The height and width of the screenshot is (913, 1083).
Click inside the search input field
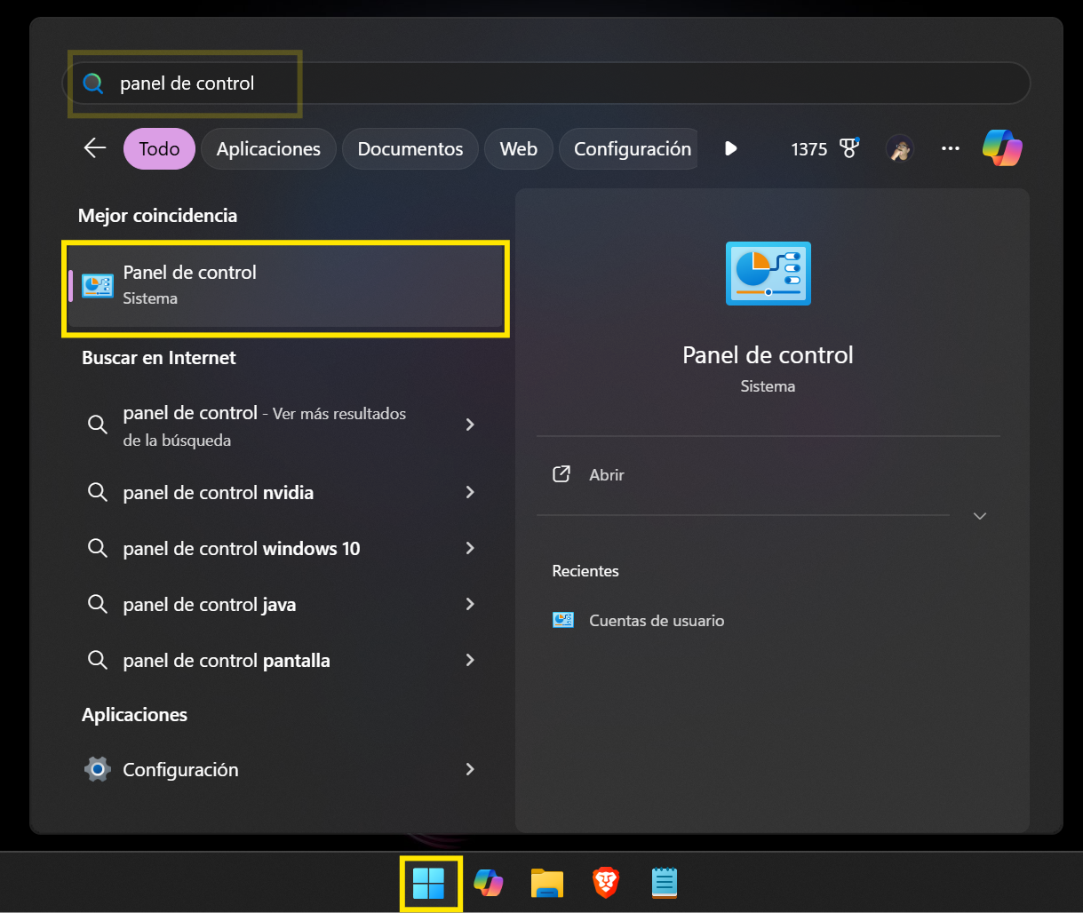(355, 83)
